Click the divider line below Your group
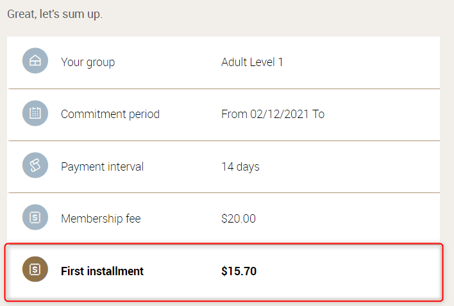 tap(223, 89)
